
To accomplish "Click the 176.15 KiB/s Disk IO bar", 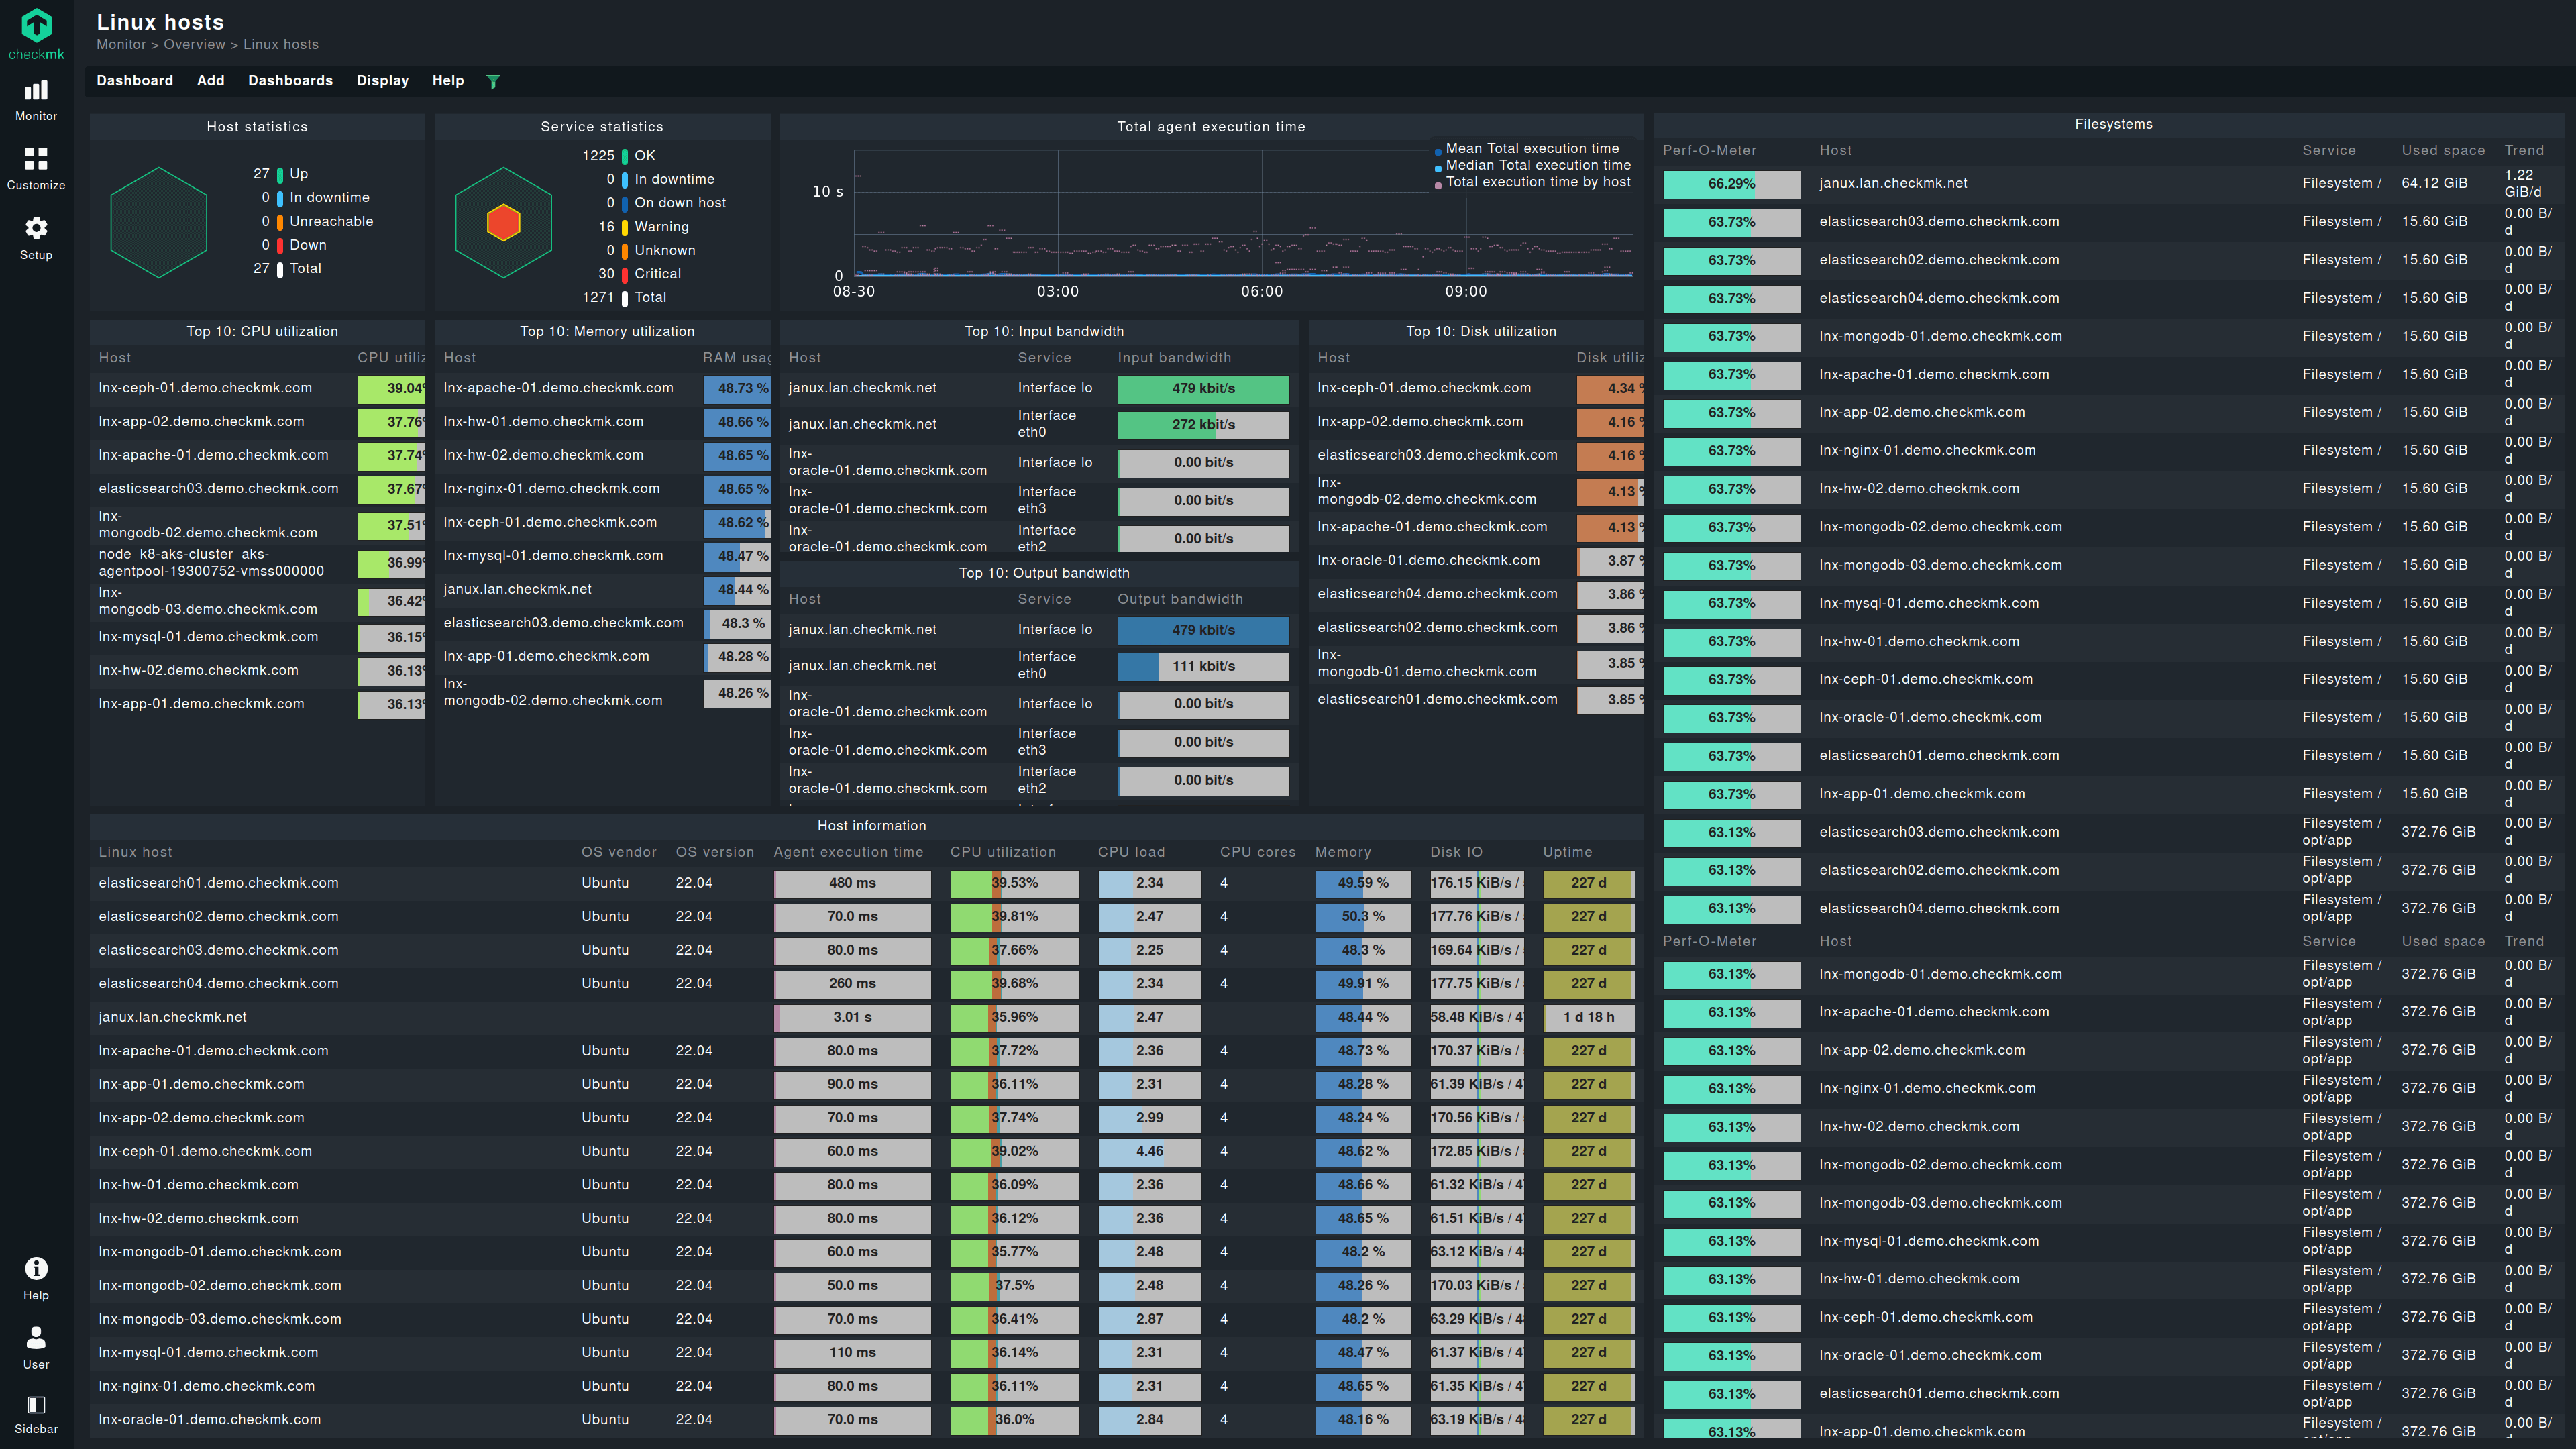I will click(x=1476, y=883).
